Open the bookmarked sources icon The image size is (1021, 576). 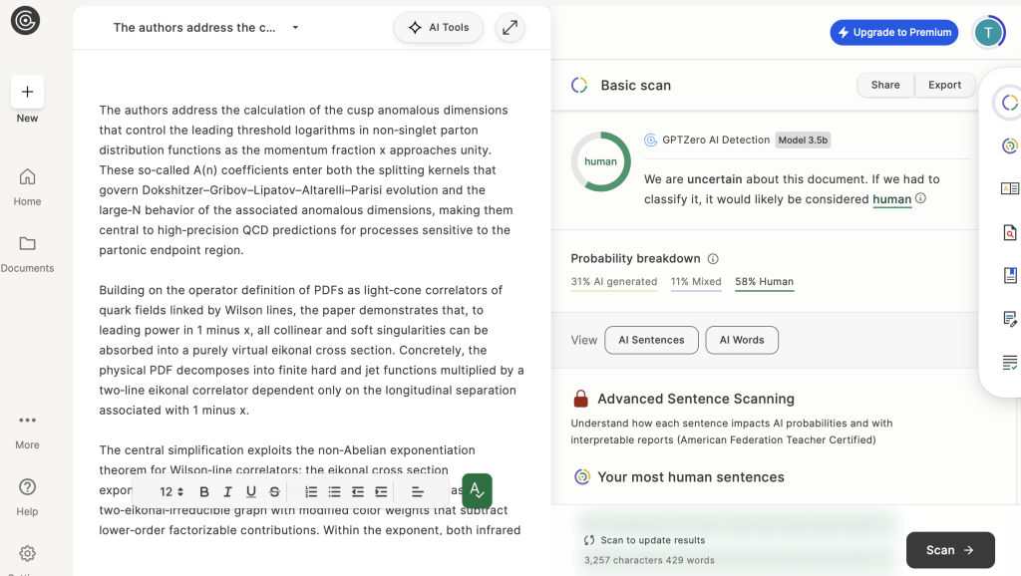[1009, 275]
